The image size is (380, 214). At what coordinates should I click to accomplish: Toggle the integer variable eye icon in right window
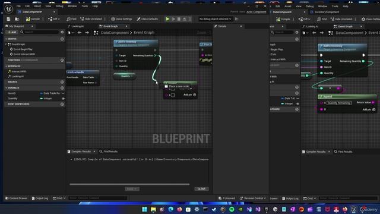297,103
